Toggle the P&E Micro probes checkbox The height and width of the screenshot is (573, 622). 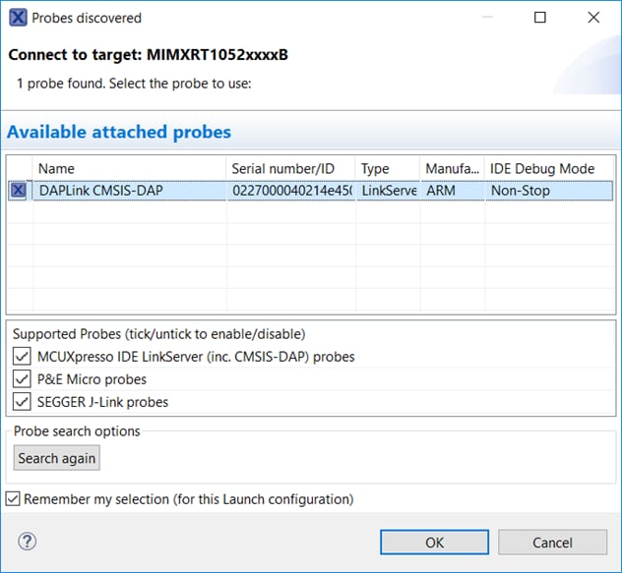tap(22, 379)
